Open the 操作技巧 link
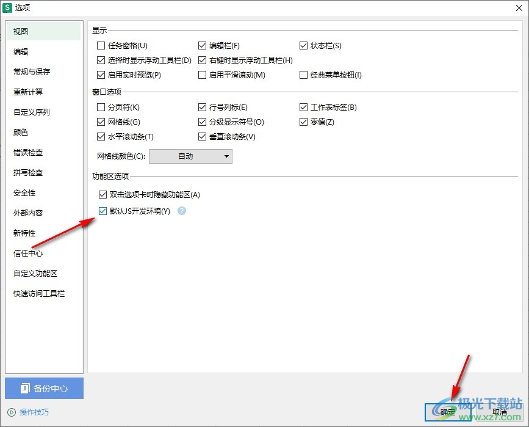This screenshot has width=529, height=427. [34, 412]
